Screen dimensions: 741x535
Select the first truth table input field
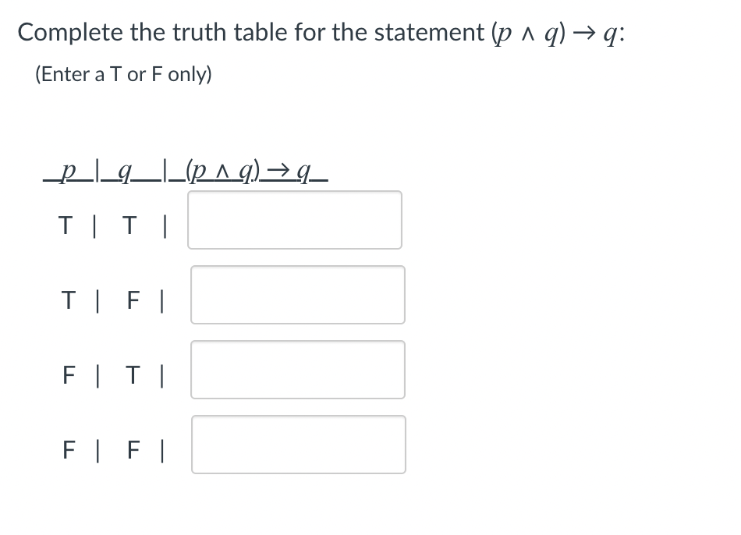(295, 219)
